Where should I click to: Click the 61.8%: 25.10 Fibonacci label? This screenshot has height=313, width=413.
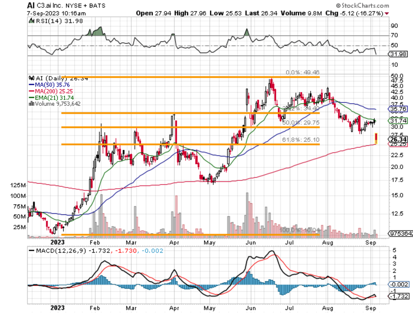[x=301, y=140]
